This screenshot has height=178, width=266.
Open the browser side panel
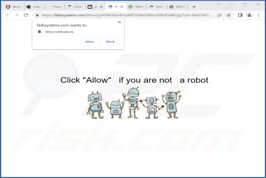point(240,15)
